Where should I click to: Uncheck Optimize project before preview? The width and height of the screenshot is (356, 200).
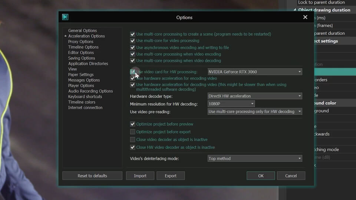(x=133, y=124)
